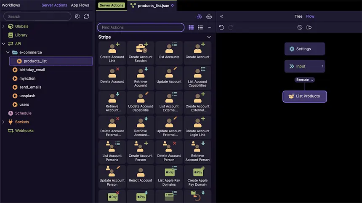This screenshot has height=203, width=362.
Task: Click the disable step circle-slash icon
Action: point(300,27)
